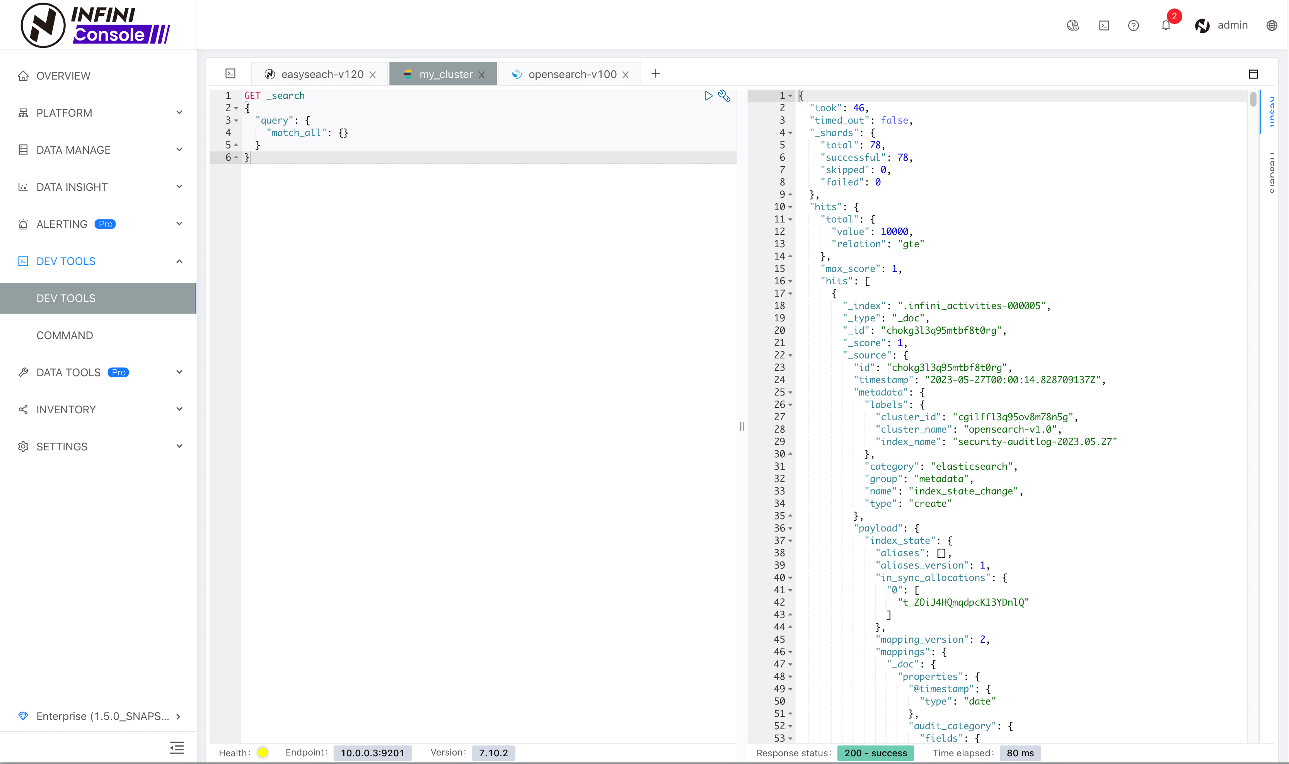Run the request with the play icon
This screenshot has width=1289, height=764.
click(708, 96)
